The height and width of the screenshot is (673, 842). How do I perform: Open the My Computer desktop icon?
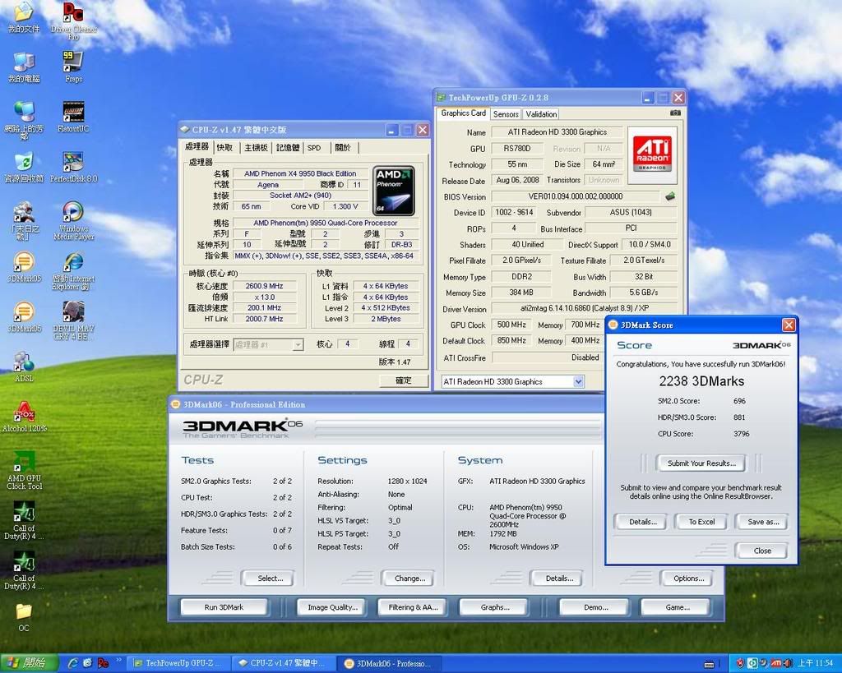click(x=24, y=67)
